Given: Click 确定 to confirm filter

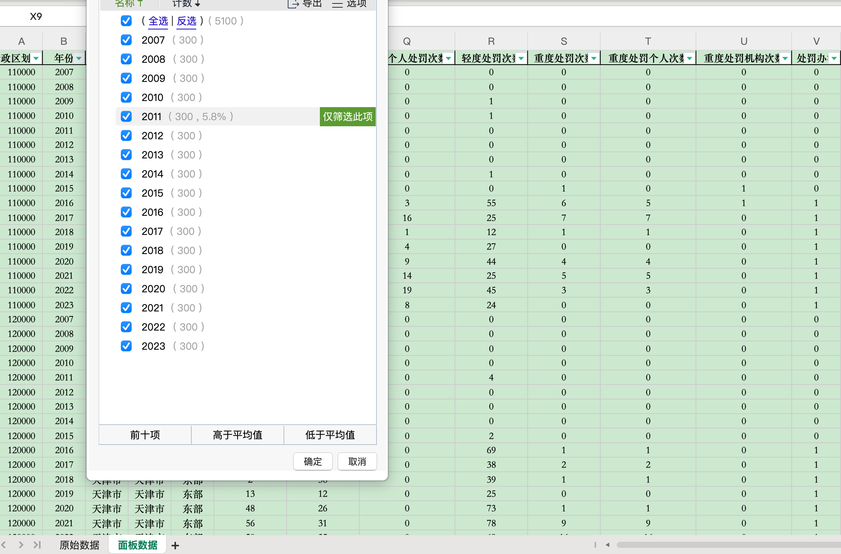Looking at the screenshot, I should coord(313,462).
